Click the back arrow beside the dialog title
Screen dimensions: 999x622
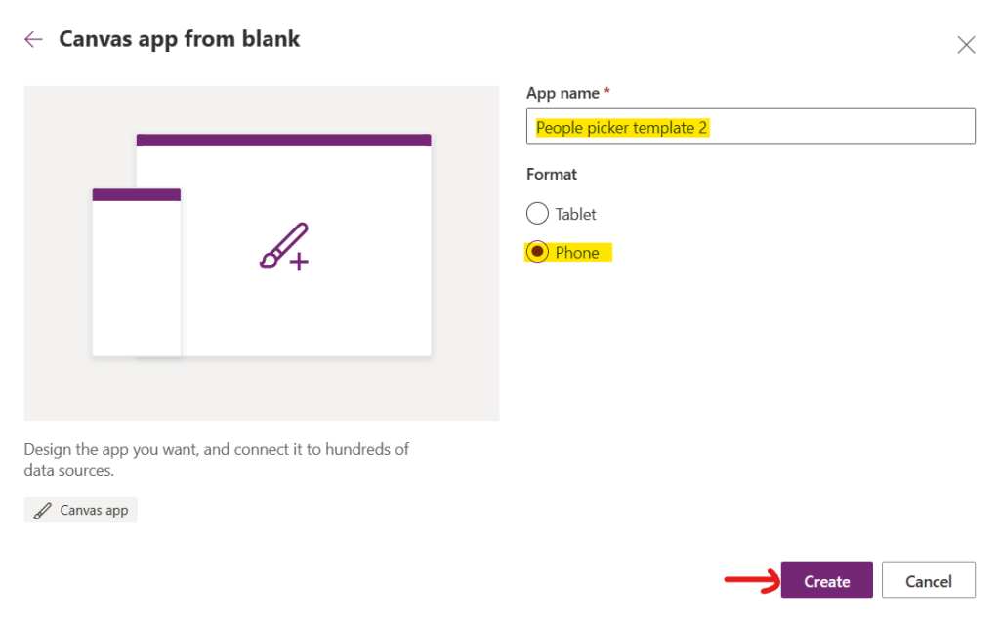34,39
